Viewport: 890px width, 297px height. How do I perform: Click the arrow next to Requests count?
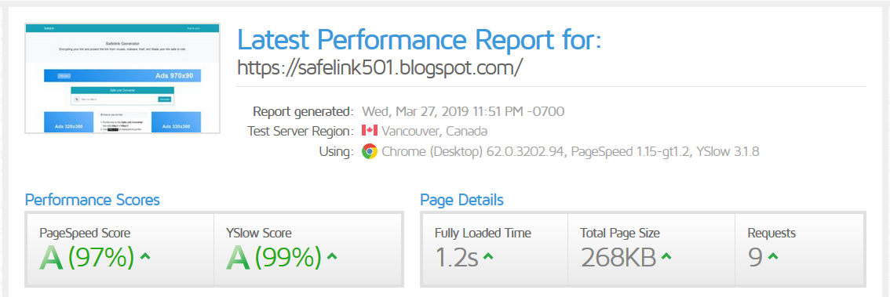point(772,257)
